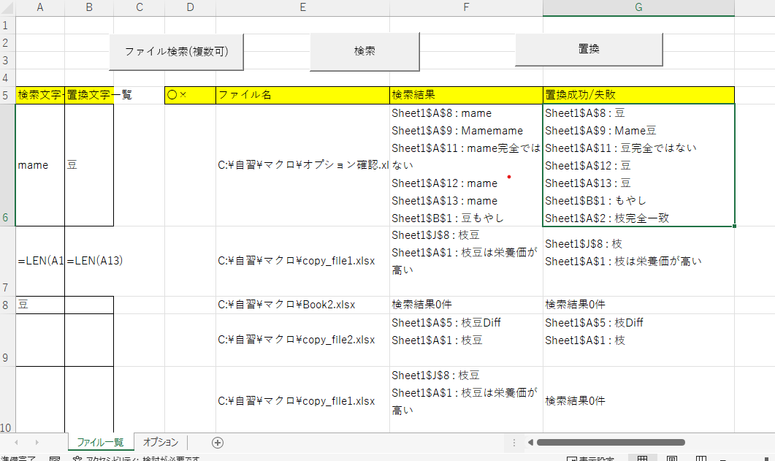775x461 pixels.
Task: Add a new sheet with the plus icon
Action: (216, 442)
